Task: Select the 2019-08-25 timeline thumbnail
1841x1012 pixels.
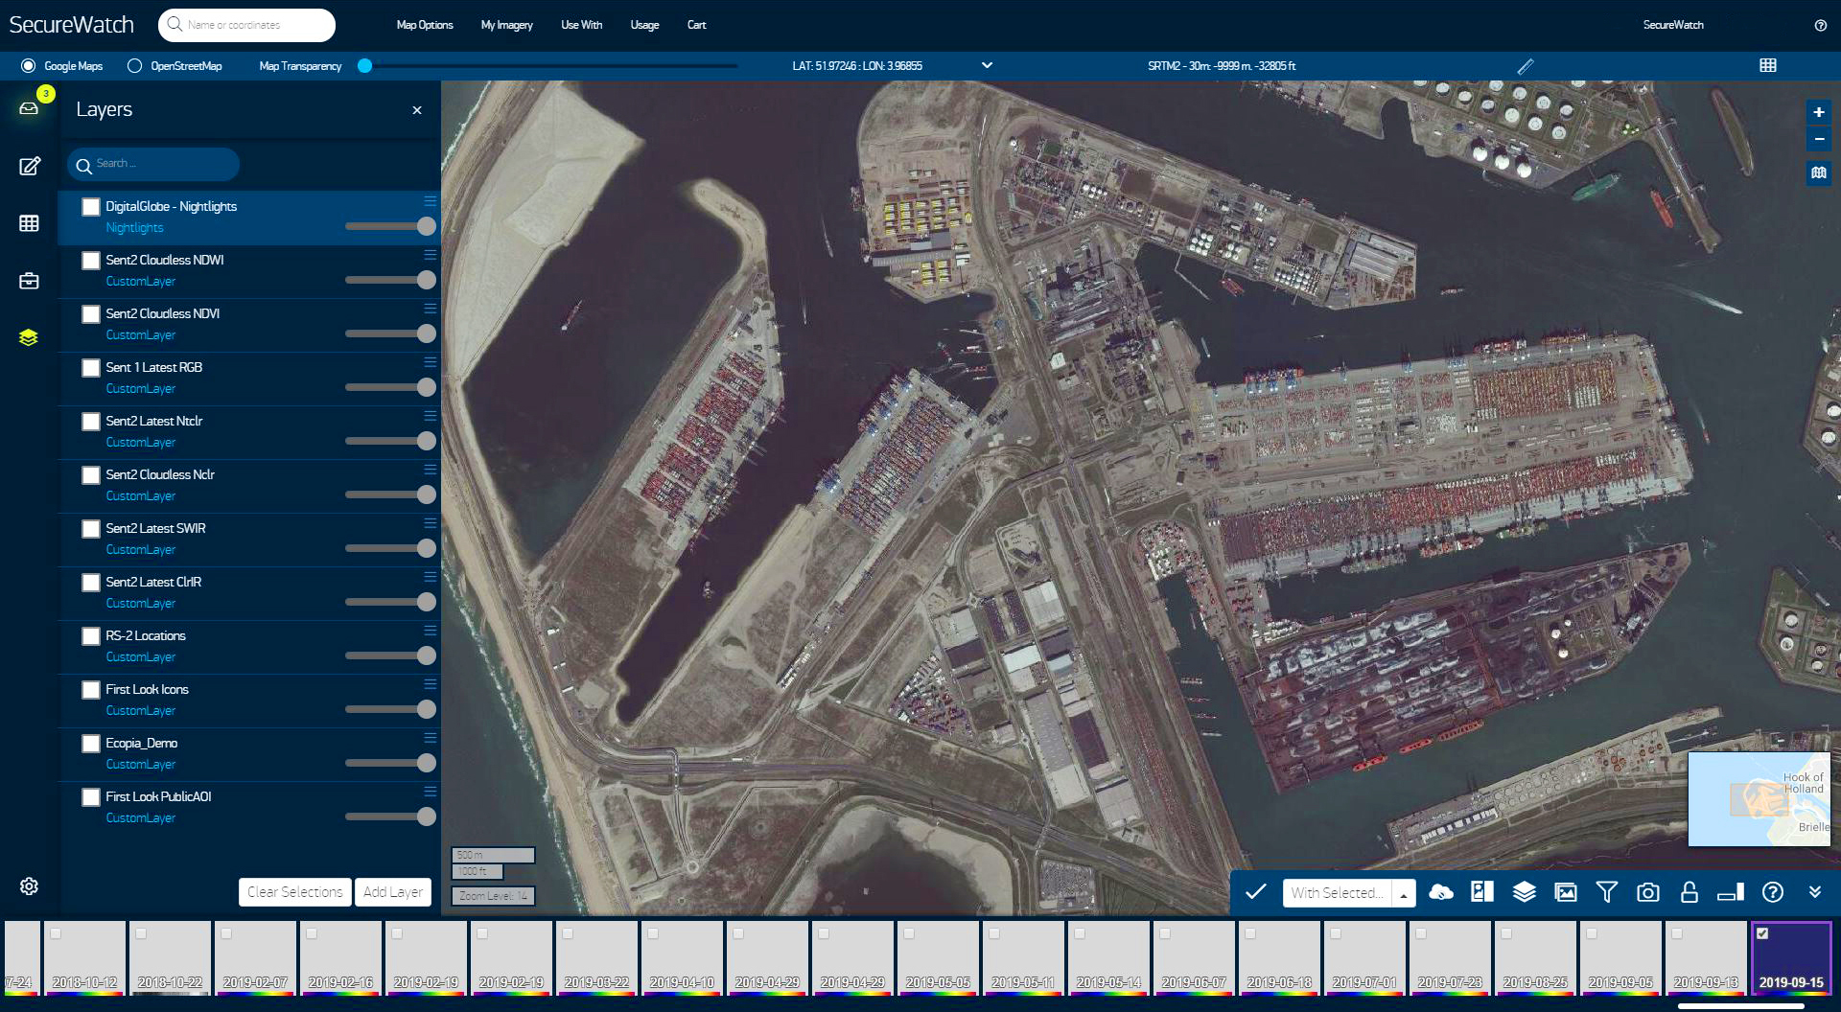Action: pyautogui.click(x=1534, y=956)
